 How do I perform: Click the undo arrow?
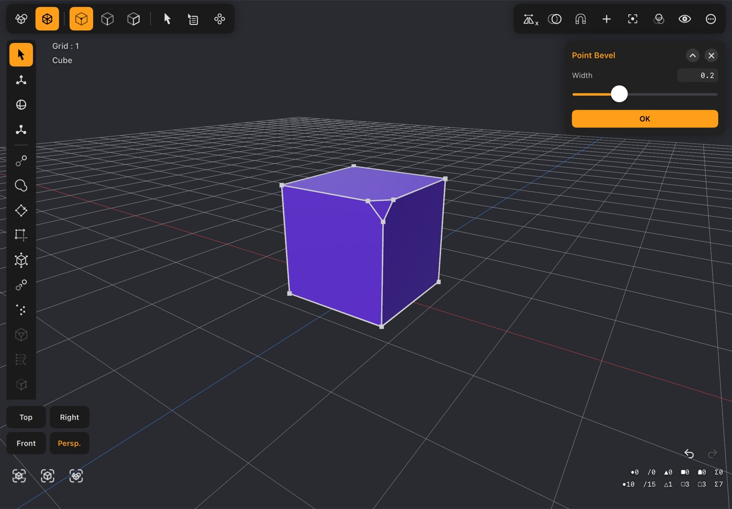point(689,454)
